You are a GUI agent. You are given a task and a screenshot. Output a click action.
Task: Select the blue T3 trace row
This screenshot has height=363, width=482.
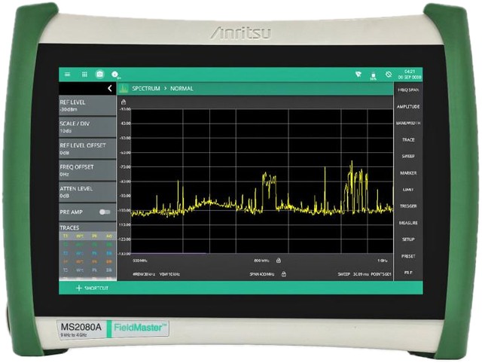[87, 253]
